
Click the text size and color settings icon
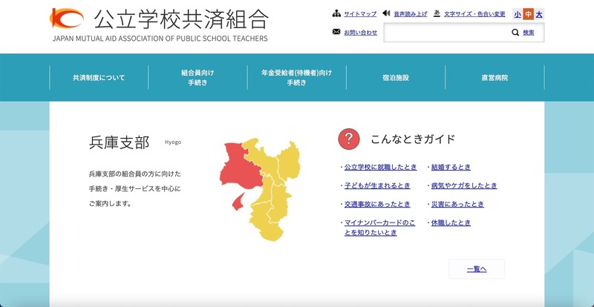437,14
